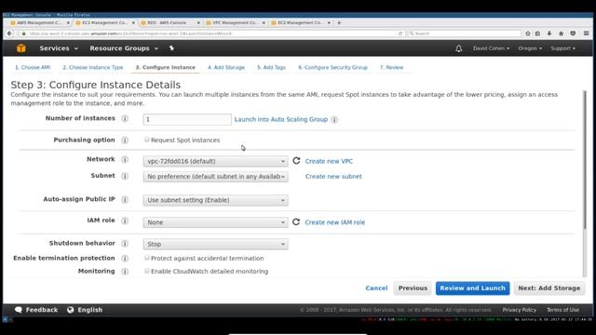Click info icon next to Number of instances

125,118
